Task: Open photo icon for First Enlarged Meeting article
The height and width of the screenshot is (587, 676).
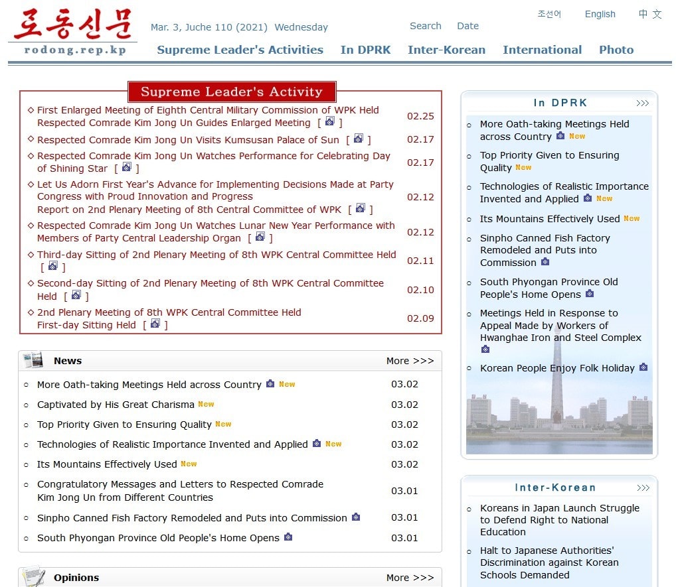Action: coord(330,121)
